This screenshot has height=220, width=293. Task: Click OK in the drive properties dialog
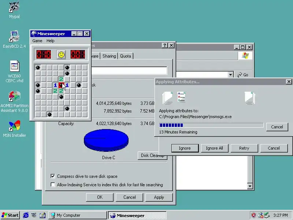pyautogui.click(x=100, y=197)
